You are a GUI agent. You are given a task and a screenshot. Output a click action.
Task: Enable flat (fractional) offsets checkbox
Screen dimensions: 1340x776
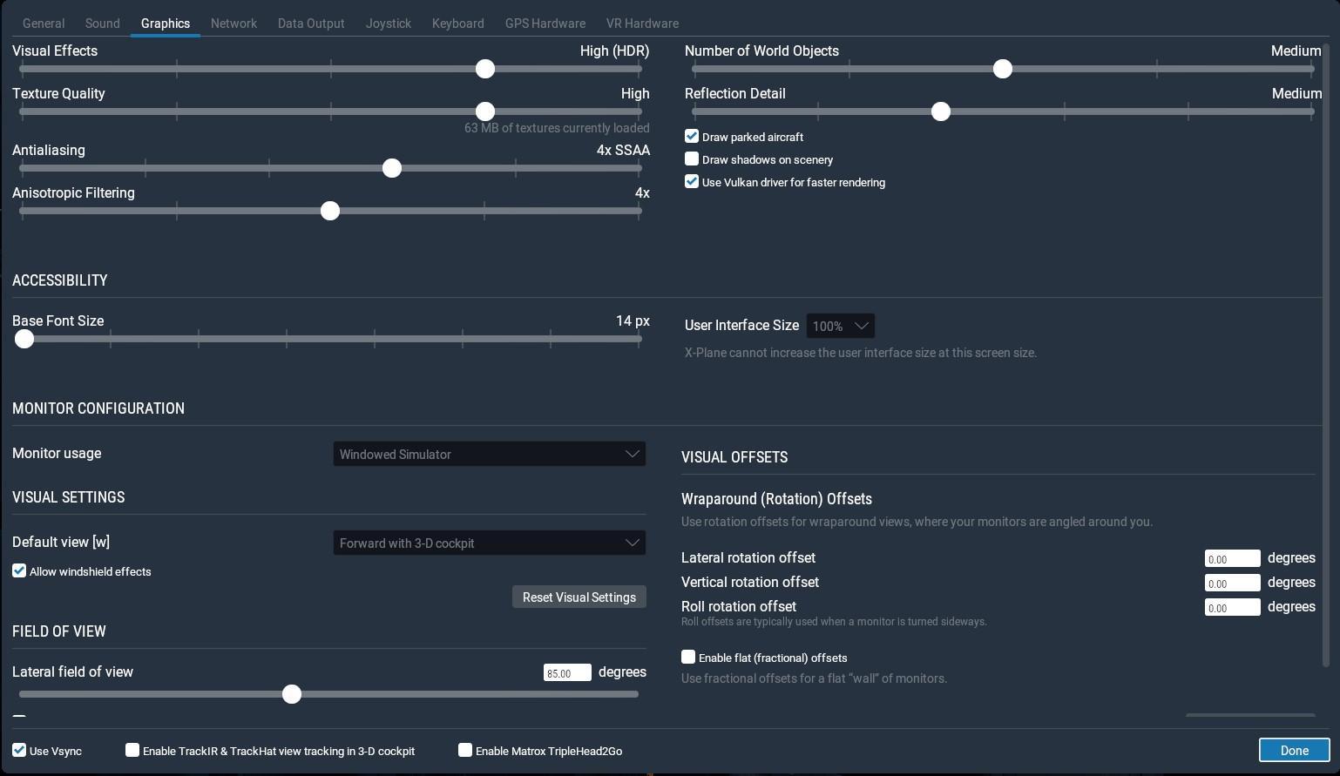pos(688,658)
